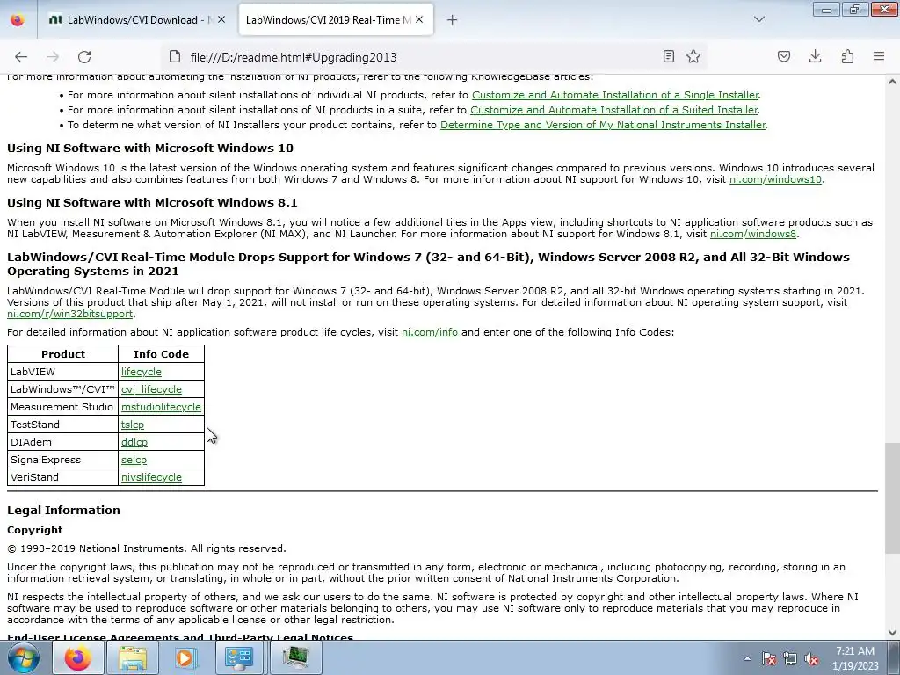This screenshot has height=675, width=900.
Task: Click the lifecycle info code for LabVIEW
Action: point(142,372)
